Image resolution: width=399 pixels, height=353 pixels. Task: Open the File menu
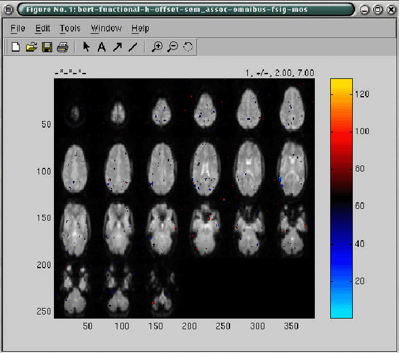point(18,28)
